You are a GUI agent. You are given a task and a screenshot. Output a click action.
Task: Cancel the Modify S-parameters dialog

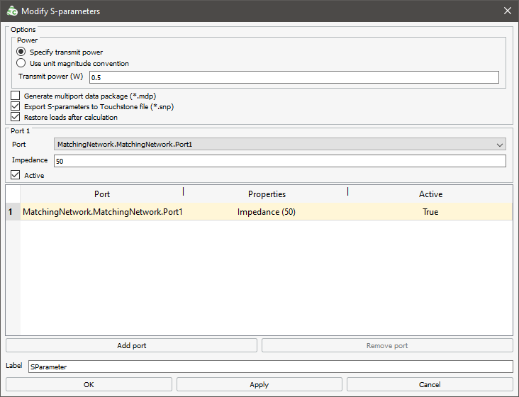tap(430, 384)
